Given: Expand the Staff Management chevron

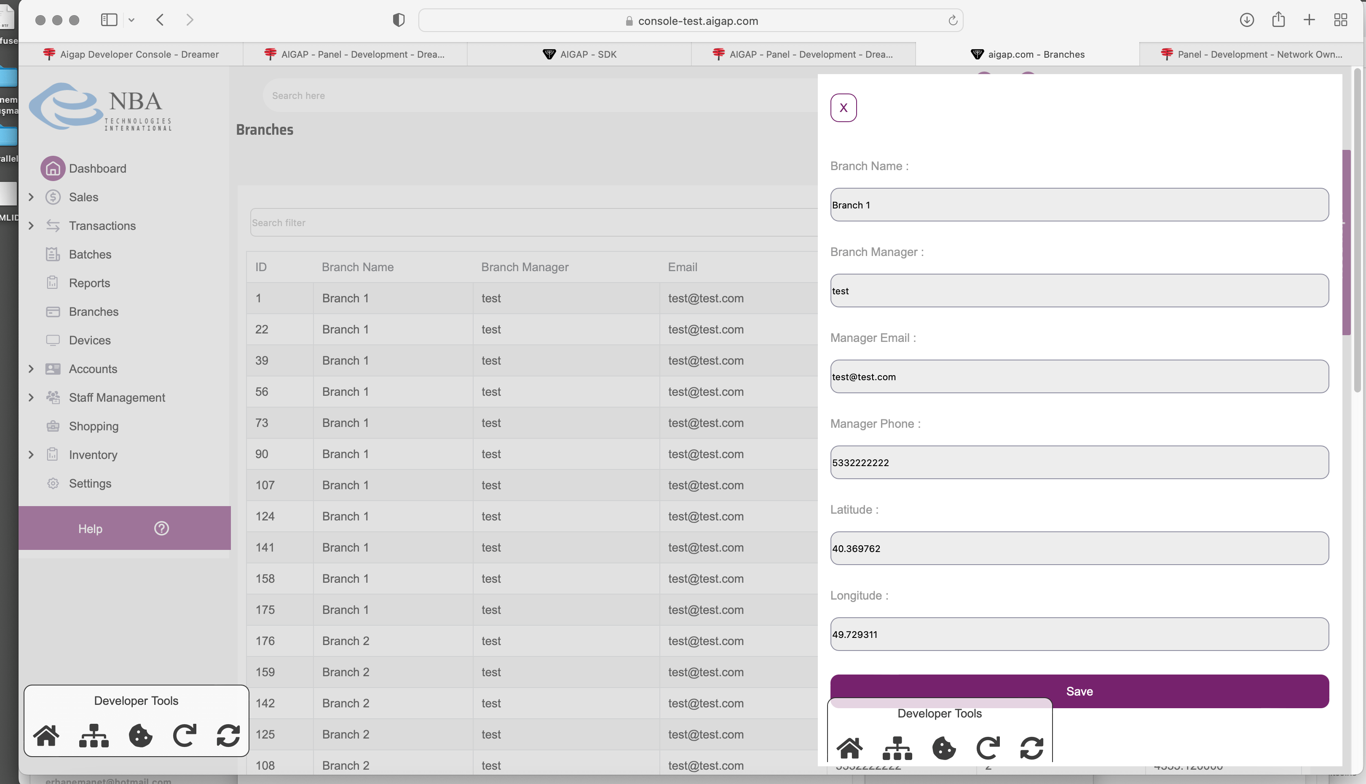Looking at the screenshot, I should (x=31, y=397).
